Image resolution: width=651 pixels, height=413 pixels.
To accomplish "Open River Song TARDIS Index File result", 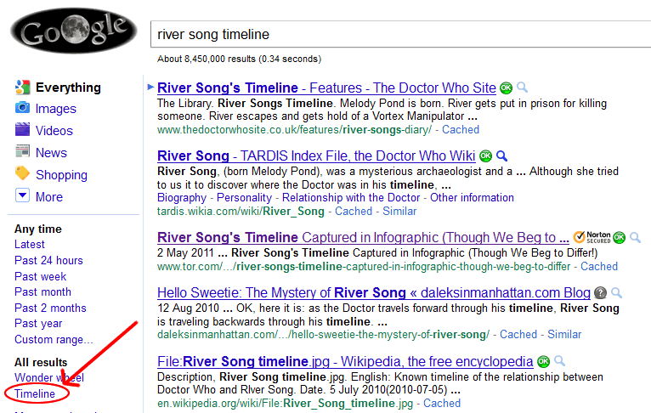I will click(316, 156).
